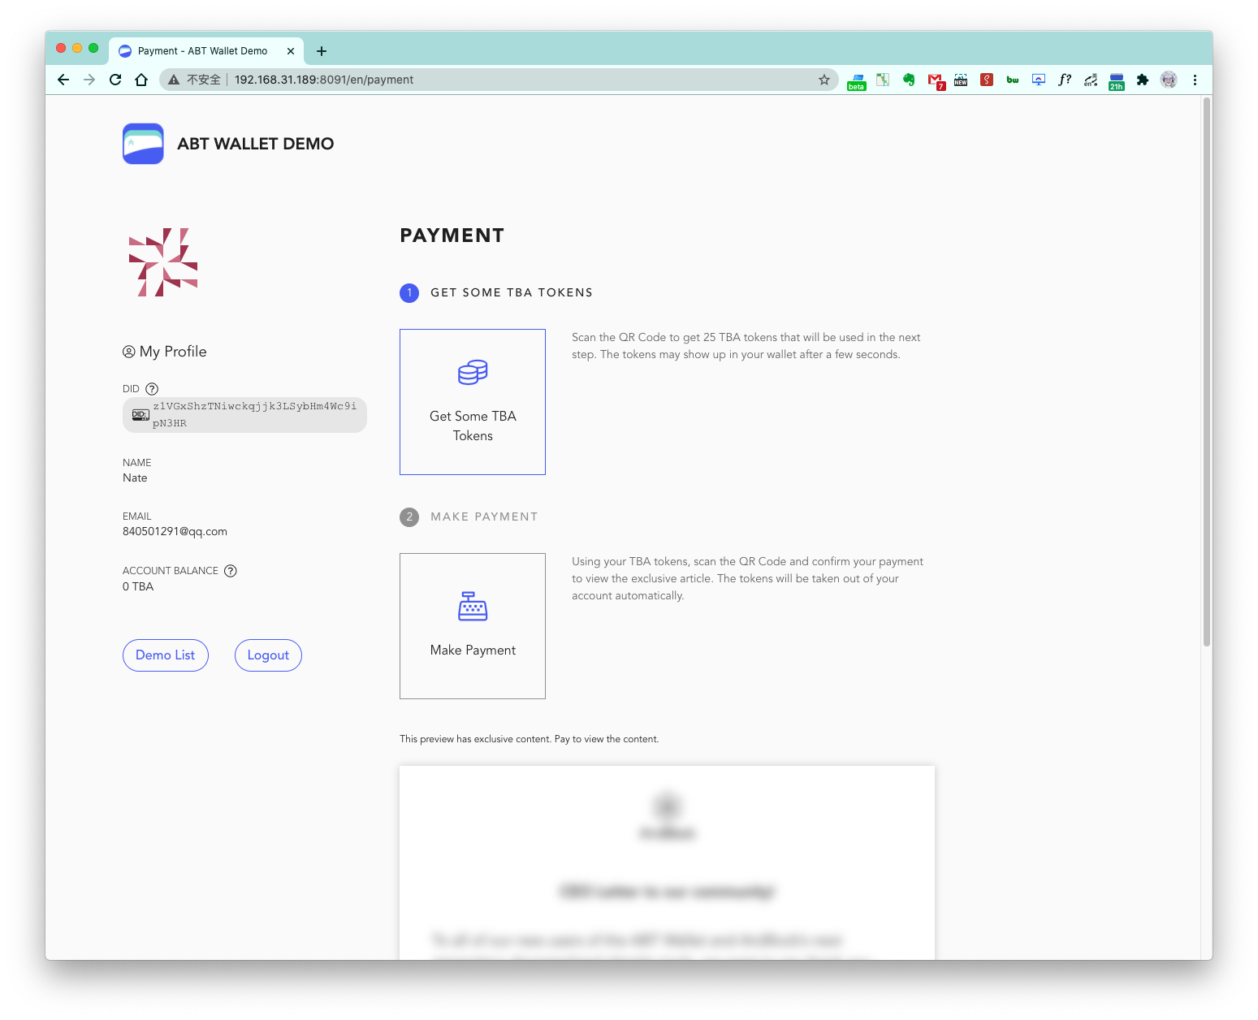The image size is (1258, 1020).
Task: Open the Gmail checker extension
Action: pyautogui.click(x=935, y=80)
